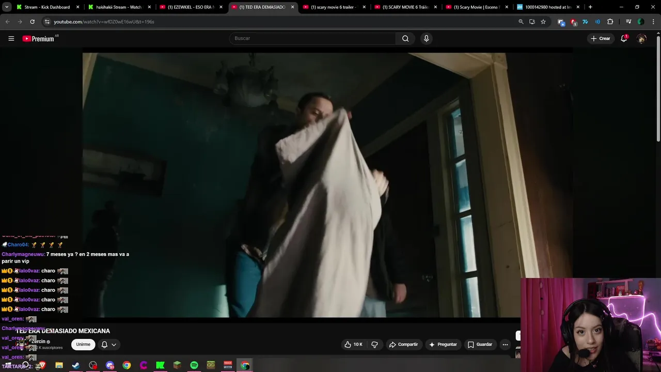Reload the current YouTube page
Screen dimensions: 661x372
coord(32,22)
